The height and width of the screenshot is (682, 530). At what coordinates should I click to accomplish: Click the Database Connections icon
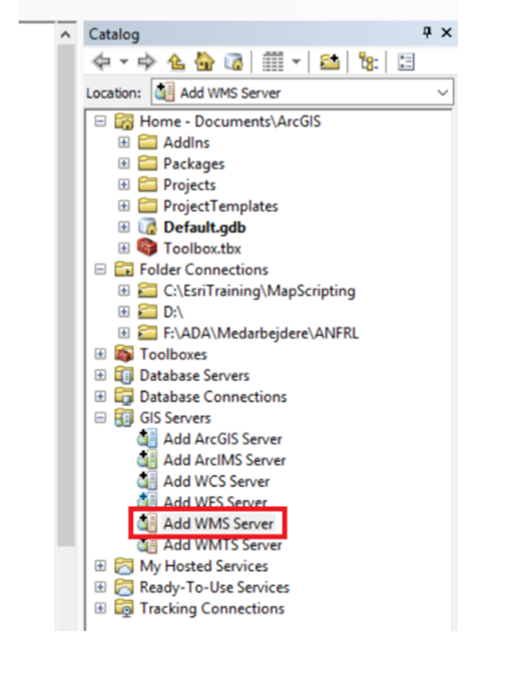pyautogui.click(x=124, y=396)
